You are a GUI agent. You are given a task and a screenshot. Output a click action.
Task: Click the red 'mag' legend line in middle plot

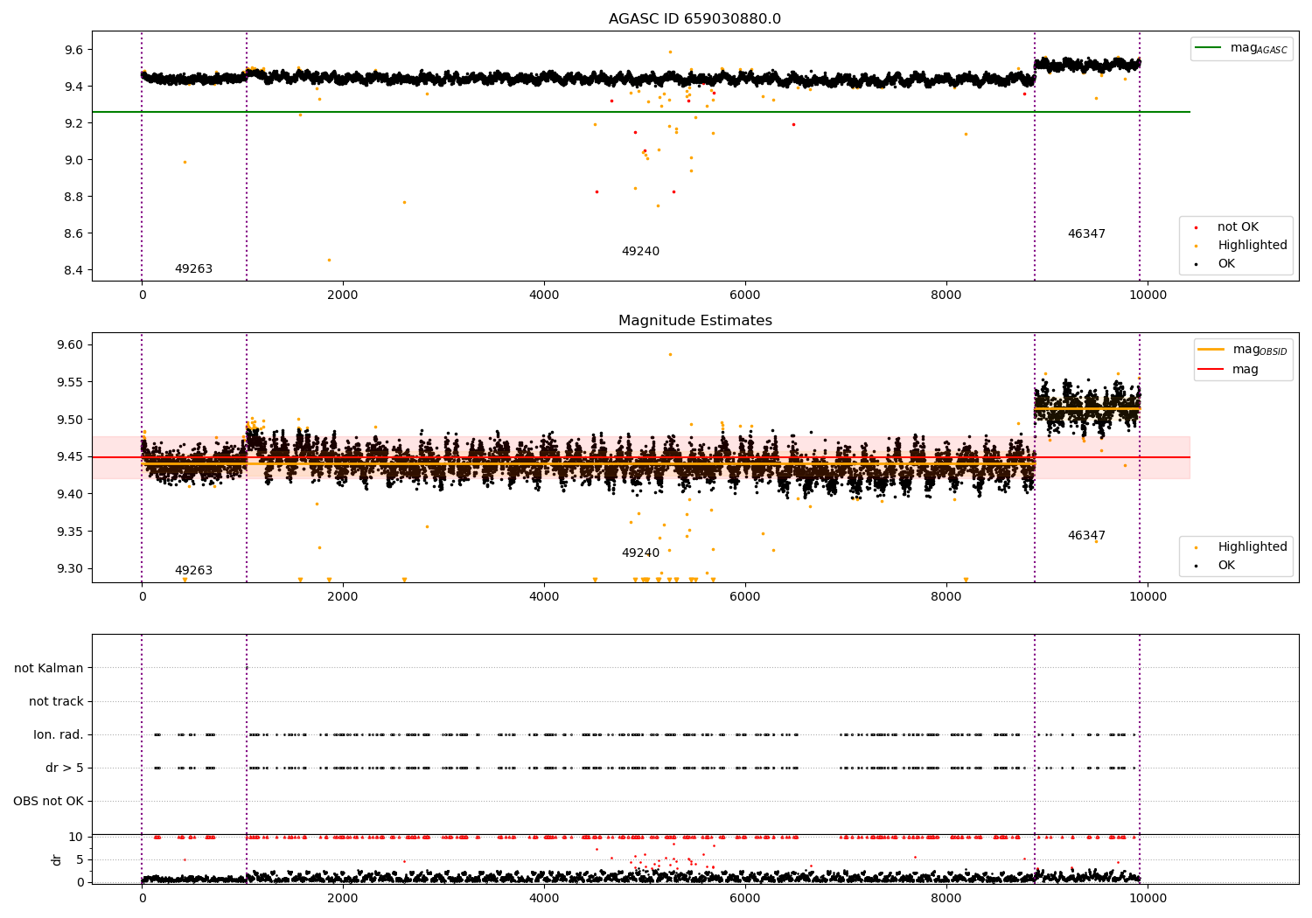[1211, 370]
